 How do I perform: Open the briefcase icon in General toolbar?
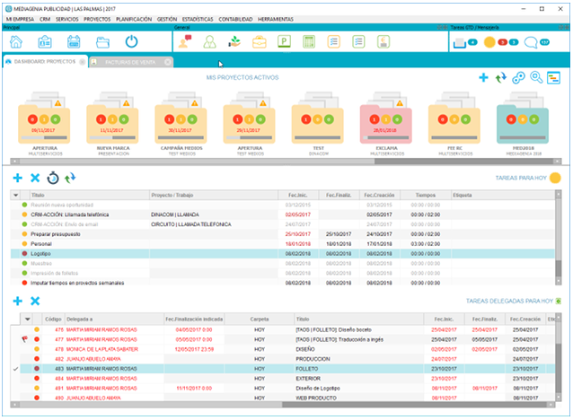(260, 42)
